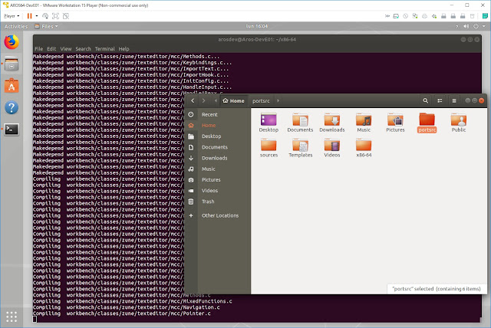The width and height of the screenshot is (491, 328).
Task: Open the terminal File menu
Action: click(39, 49)
